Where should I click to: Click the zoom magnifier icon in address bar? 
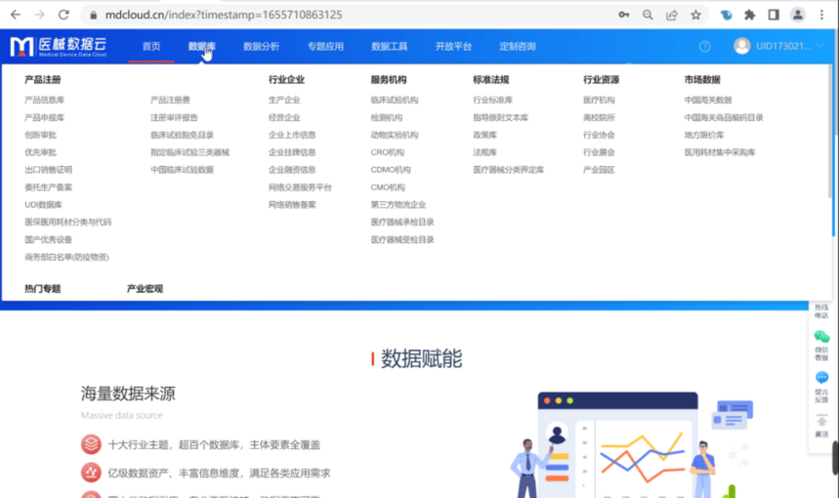click(648, 15)
